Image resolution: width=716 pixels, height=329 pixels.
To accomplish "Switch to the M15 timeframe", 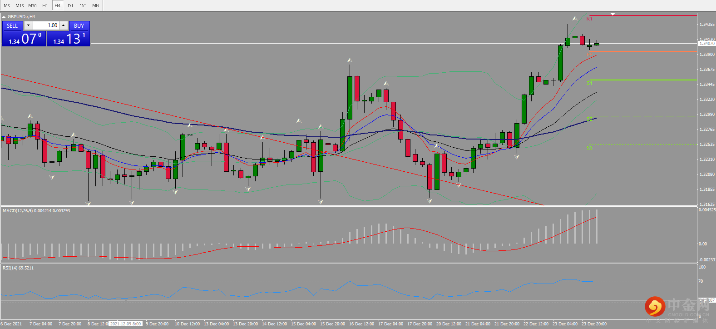I will click(x=20, y=5).
